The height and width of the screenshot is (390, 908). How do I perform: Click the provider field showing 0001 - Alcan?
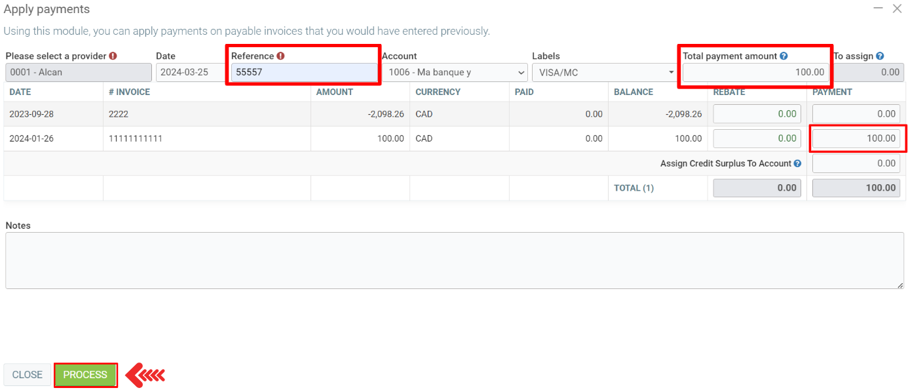(79, 73)
